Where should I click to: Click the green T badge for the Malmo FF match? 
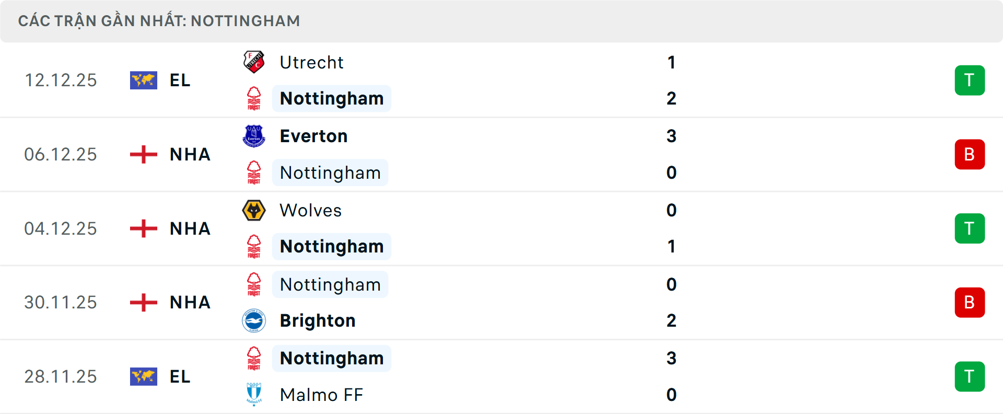[970, 376]
